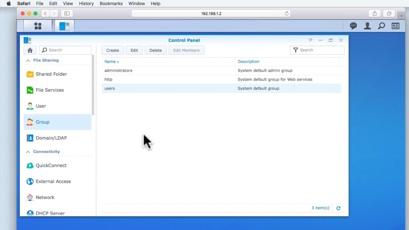
Task: Click the Delete group button
Action: pos(156,50)
